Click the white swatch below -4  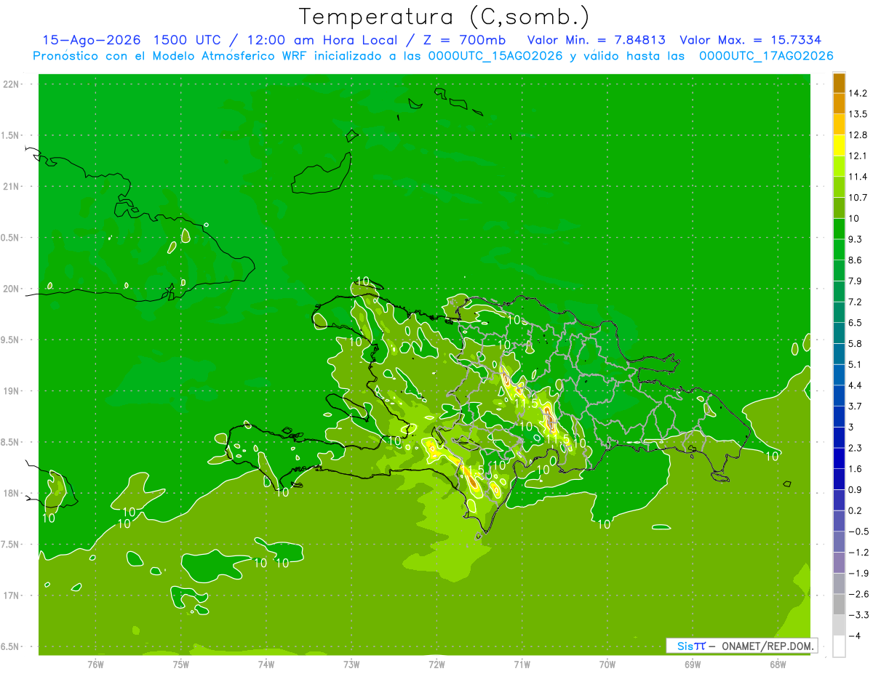[839, 646]
